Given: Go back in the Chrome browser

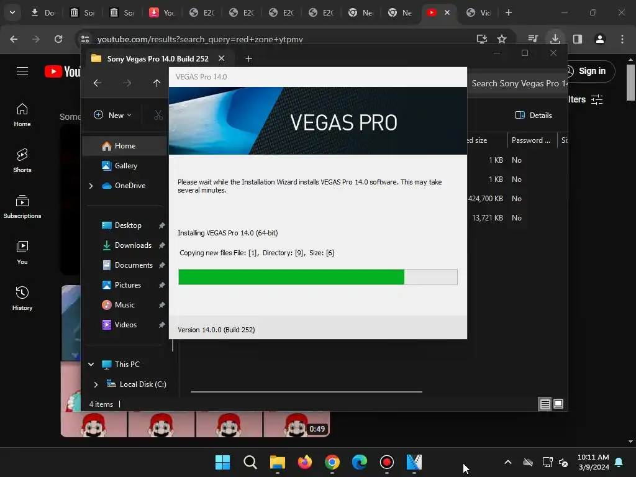Looking at the screenshot, I should pyautogui.click(x=14, y=39).
